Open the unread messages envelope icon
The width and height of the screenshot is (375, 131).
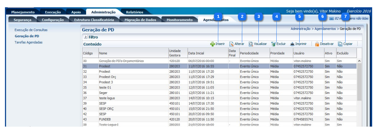pyautogui.click(x=331, y=19)
